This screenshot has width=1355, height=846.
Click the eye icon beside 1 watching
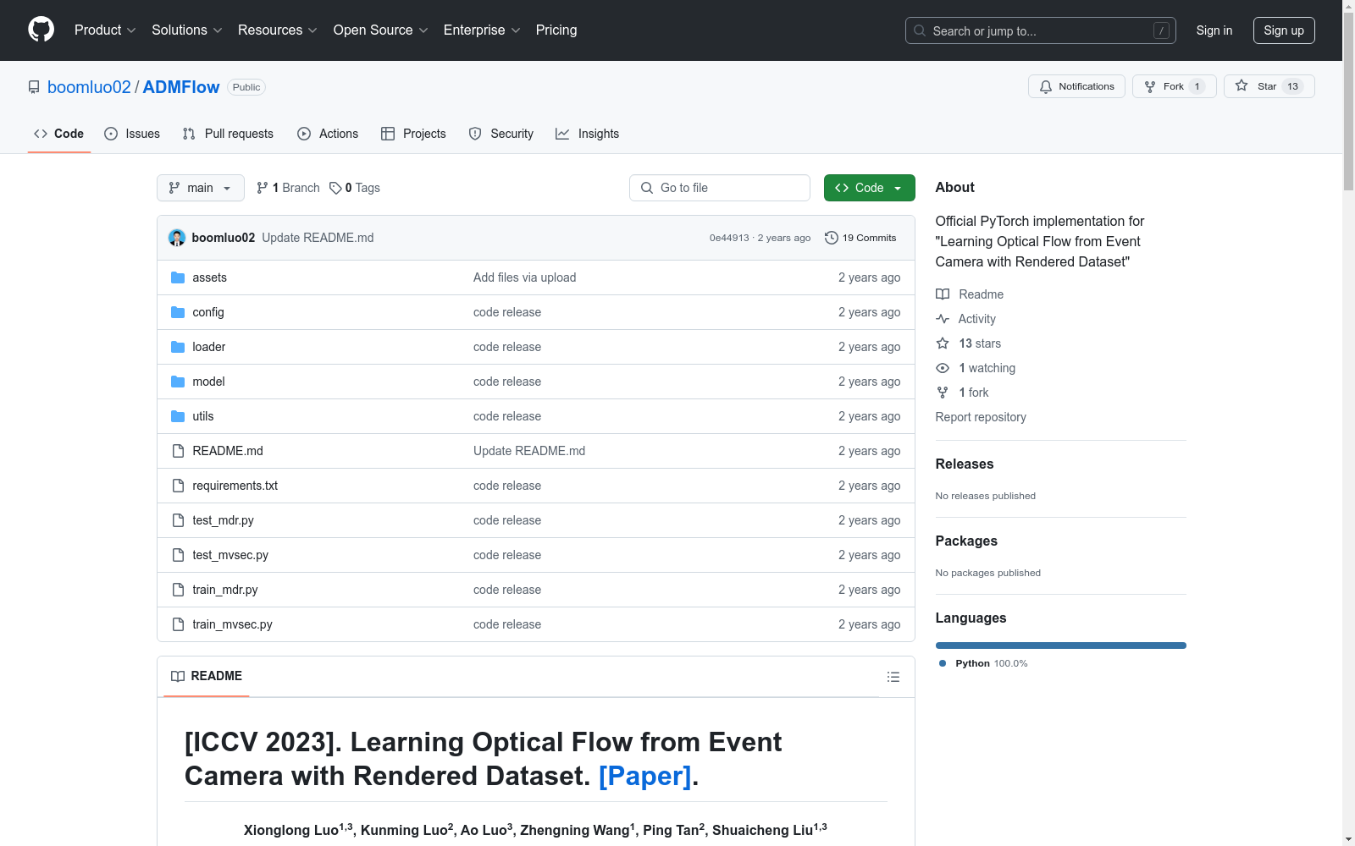click(x=943, y=368)
